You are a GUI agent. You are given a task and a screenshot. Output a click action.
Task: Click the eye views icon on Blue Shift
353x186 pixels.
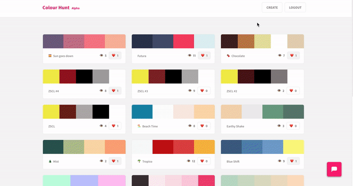pos(280,161)
